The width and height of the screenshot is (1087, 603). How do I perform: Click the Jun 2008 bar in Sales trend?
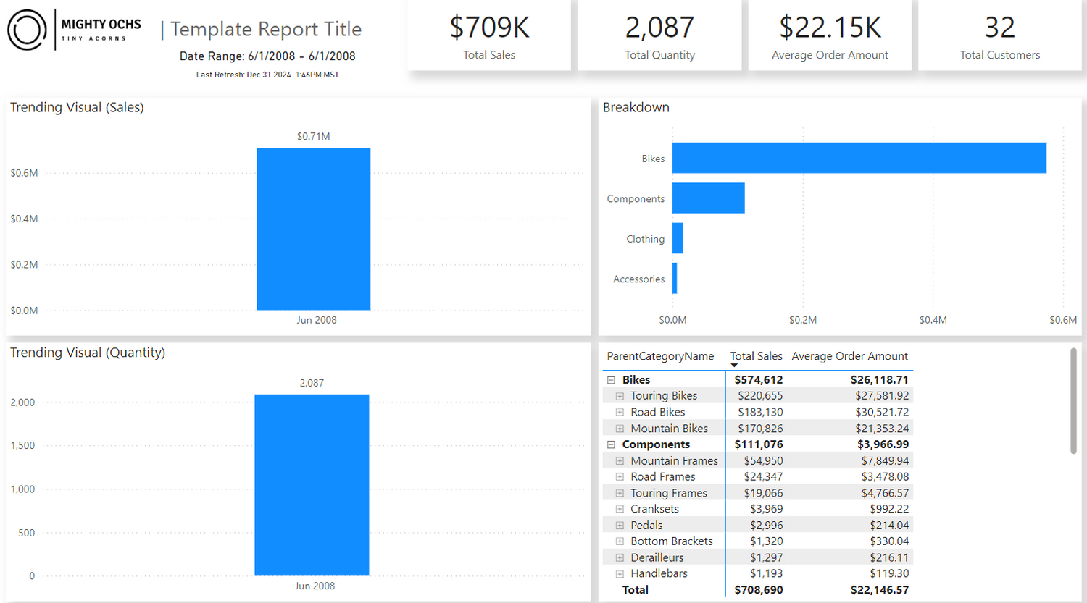[313, 229]
